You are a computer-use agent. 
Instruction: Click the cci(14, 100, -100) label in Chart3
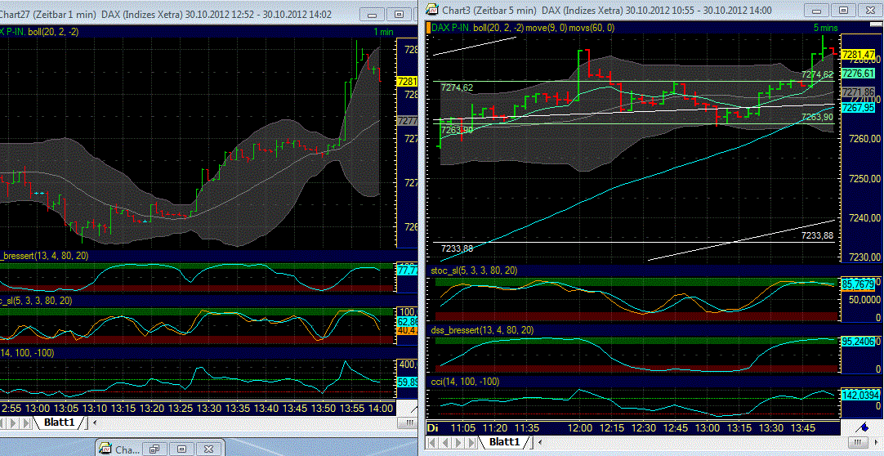click(465, 382)
